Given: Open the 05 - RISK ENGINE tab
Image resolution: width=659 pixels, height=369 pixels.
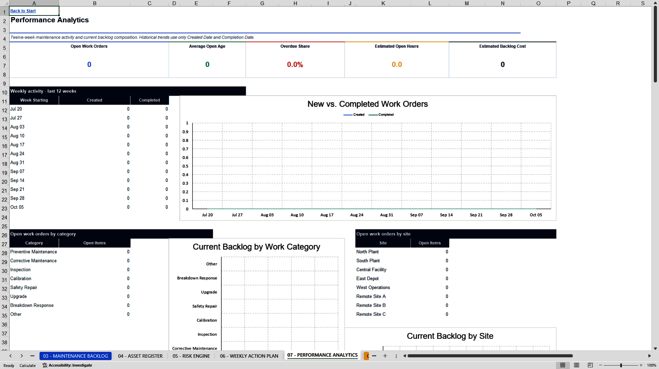Looking at the screenshot, I should 191,356.
